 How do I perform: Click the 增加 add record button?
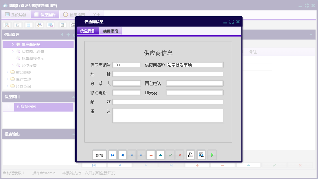pos(99,155)
